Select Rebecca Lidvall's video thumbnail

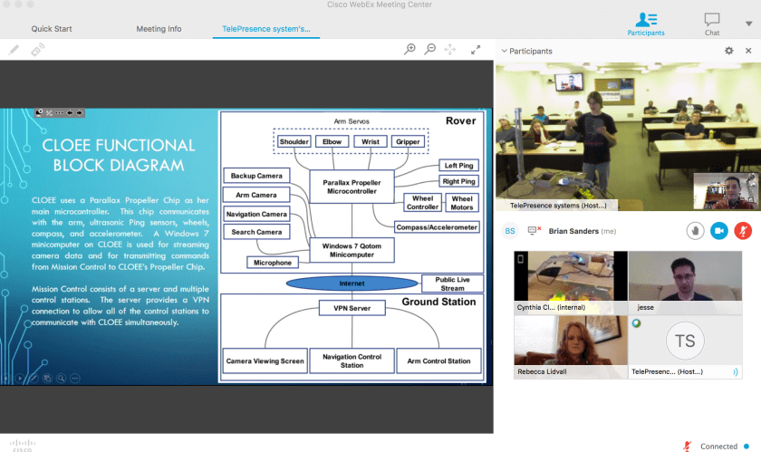tap(570, 346)
